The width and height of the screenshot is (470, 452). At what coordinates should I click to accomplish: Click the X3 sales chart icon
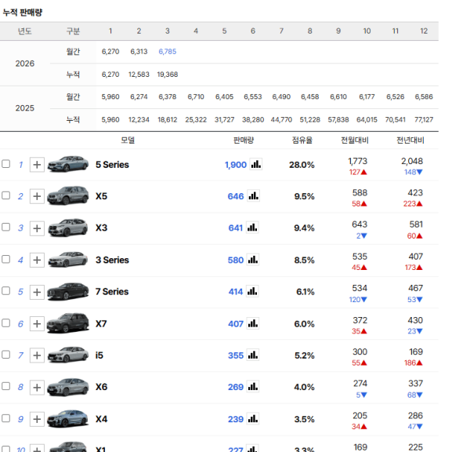[254, 228]
